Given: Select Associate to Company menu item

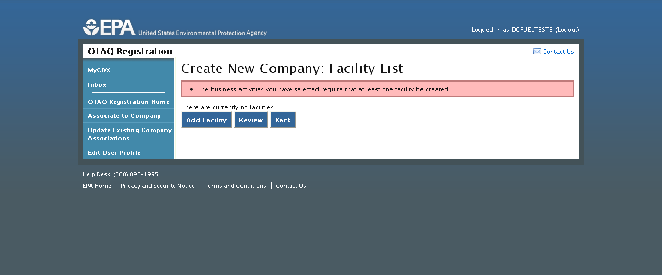Looking at the screenshot, I should coord(124,116).
